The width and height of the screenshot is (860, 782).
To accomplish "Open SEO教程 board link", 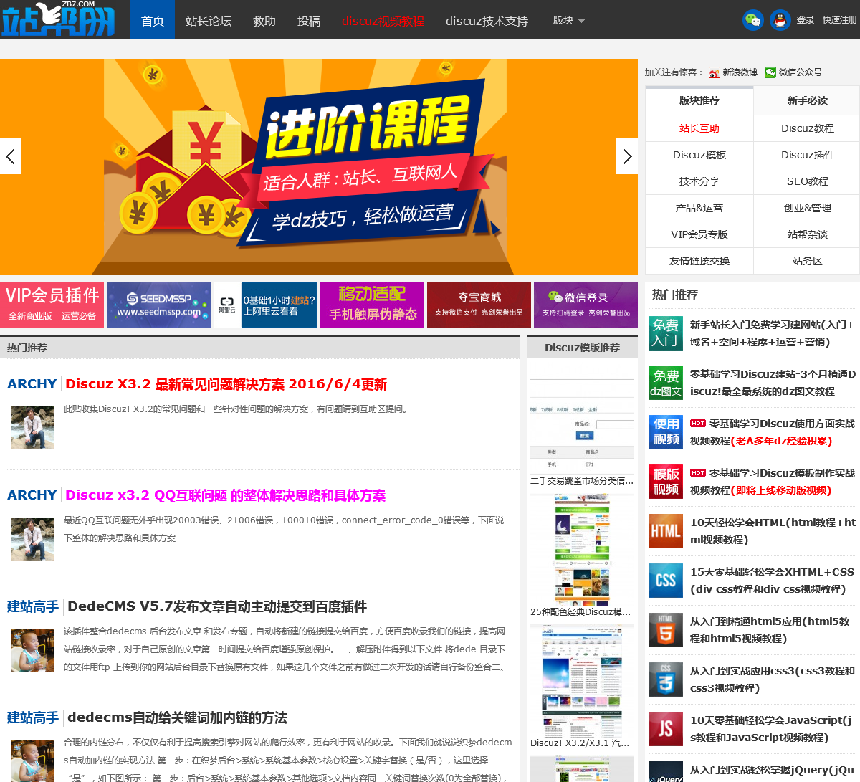I will click(x=808, y=181).
